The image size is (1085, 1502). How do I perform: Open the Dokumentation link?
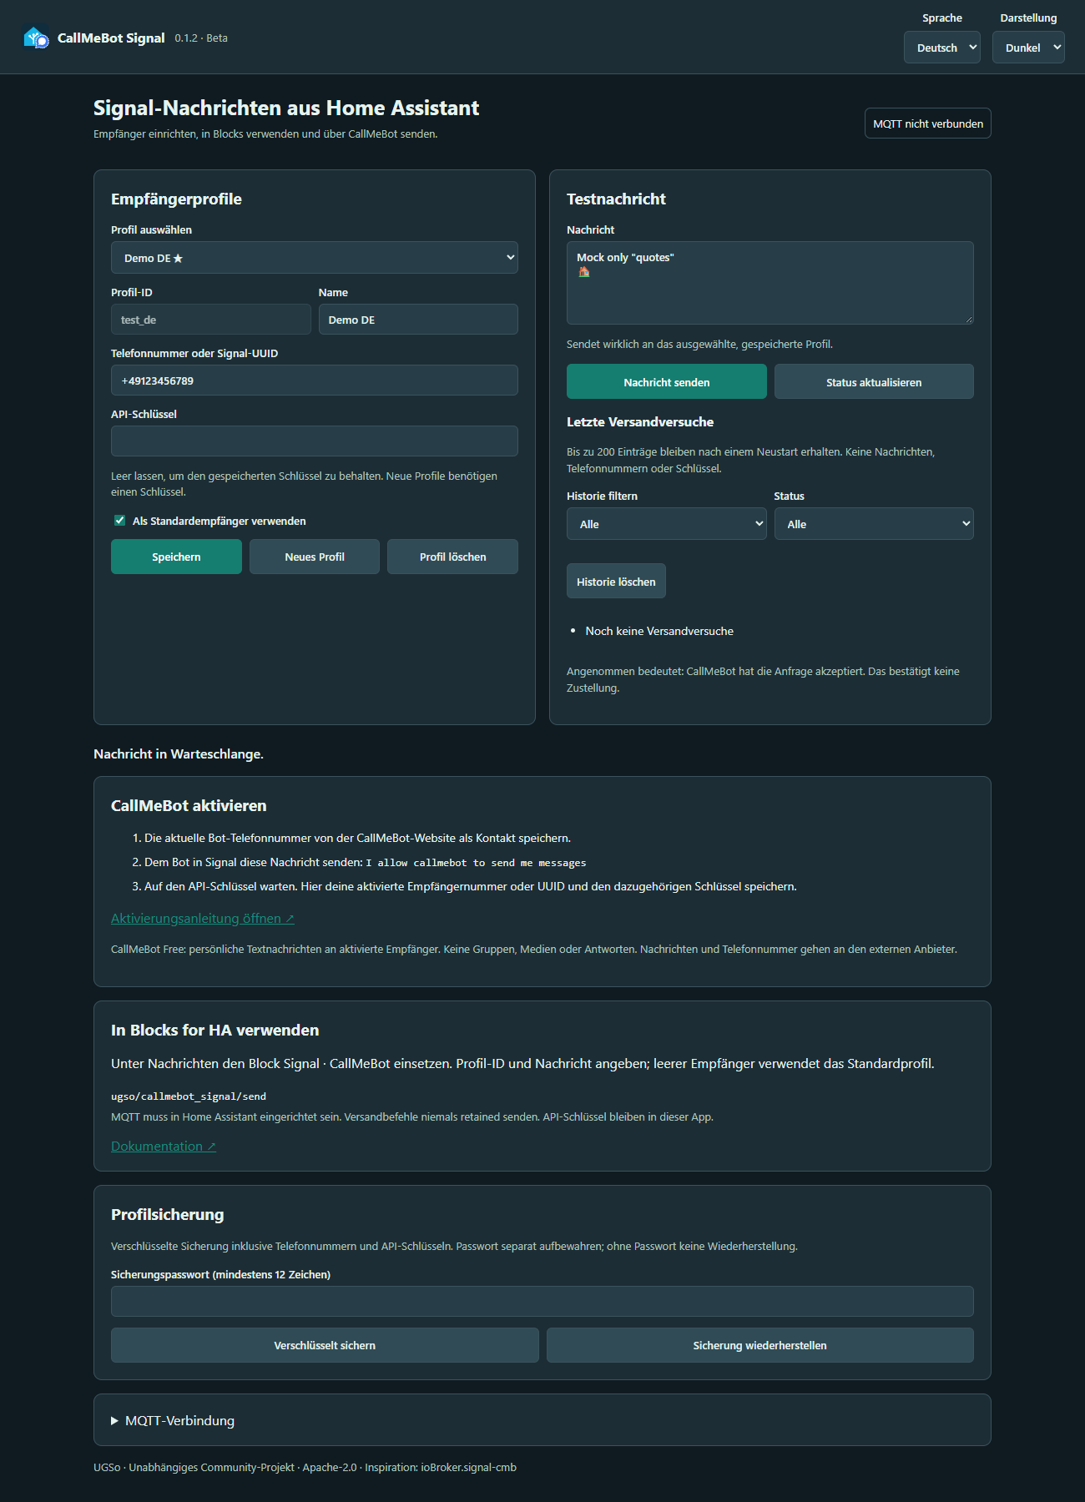point(164,1146)
